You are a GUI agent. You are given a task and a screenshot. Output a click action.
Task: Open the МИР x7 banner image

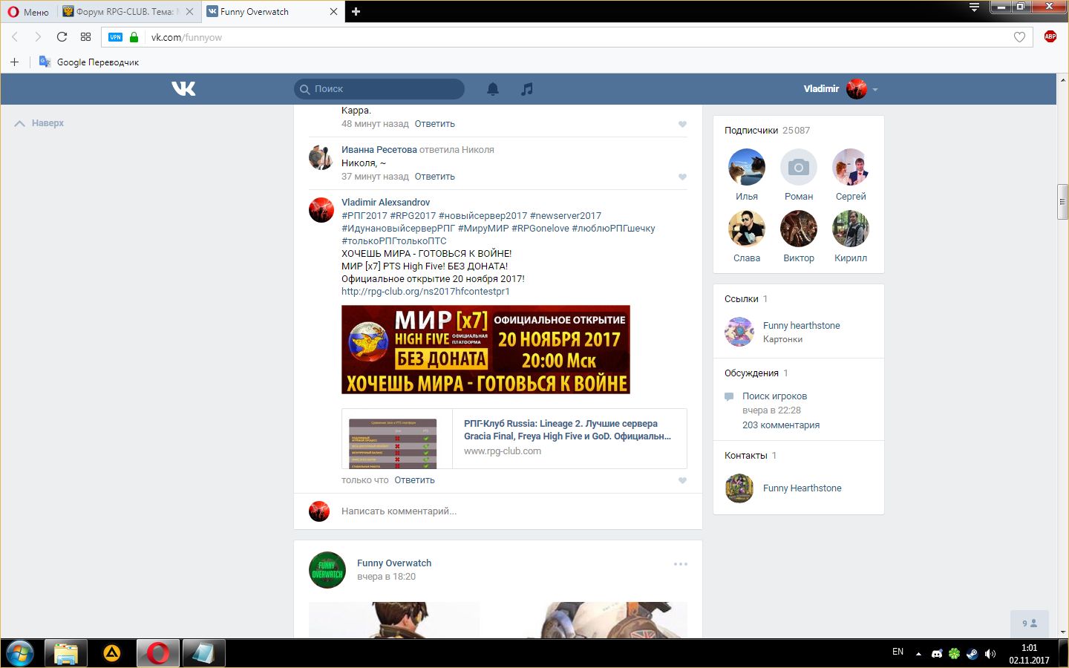click(486, 350)
